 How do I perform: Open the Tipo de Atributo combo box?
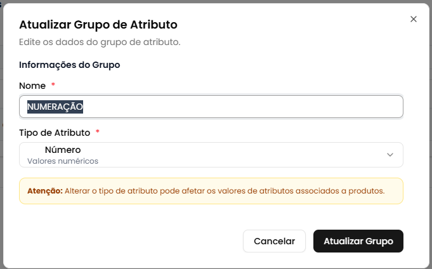click(211, 155)
